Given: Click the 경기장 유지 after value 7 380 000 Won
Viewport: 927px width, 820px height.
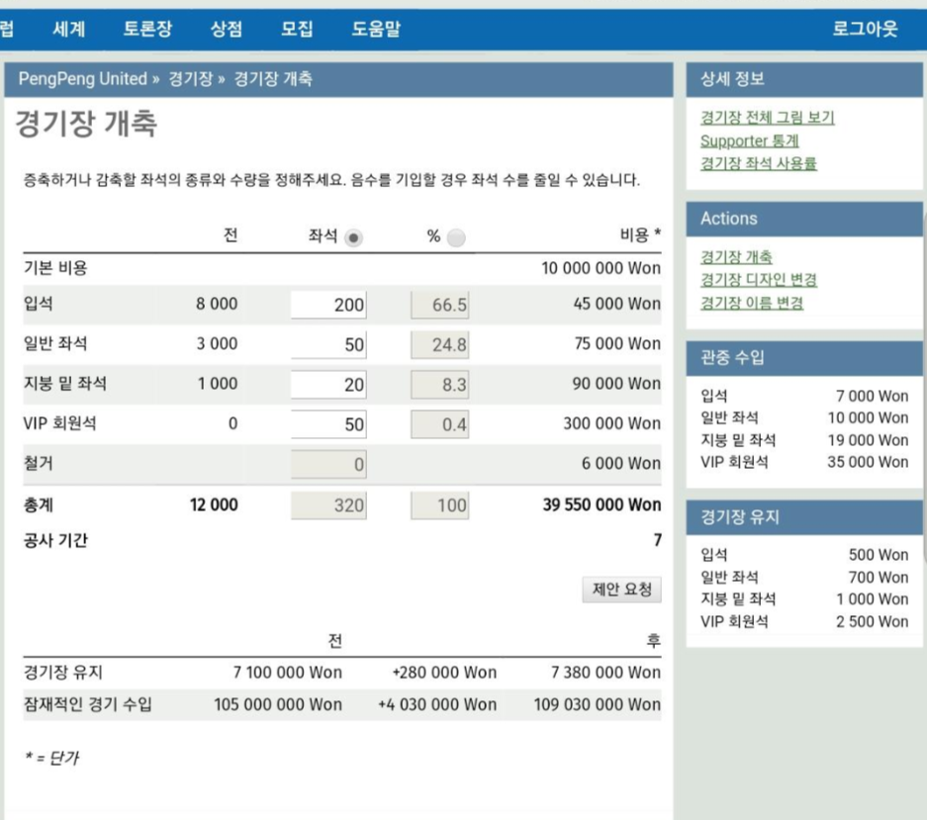Looking at the screenshot, I should point(605,673).
